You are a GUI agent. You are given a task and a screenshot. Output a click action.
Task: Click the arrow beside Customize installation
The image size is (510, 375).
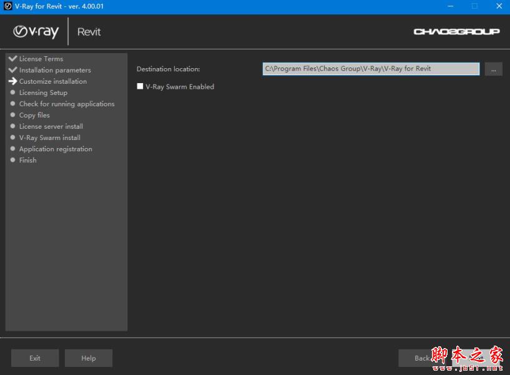click(12, 81)
